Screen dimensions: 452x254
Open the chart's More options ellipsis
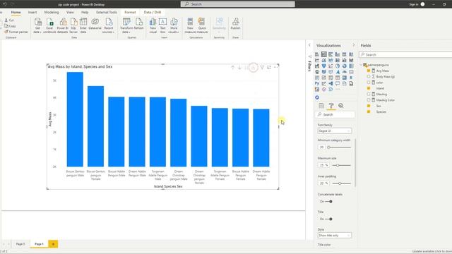(276, 68)
